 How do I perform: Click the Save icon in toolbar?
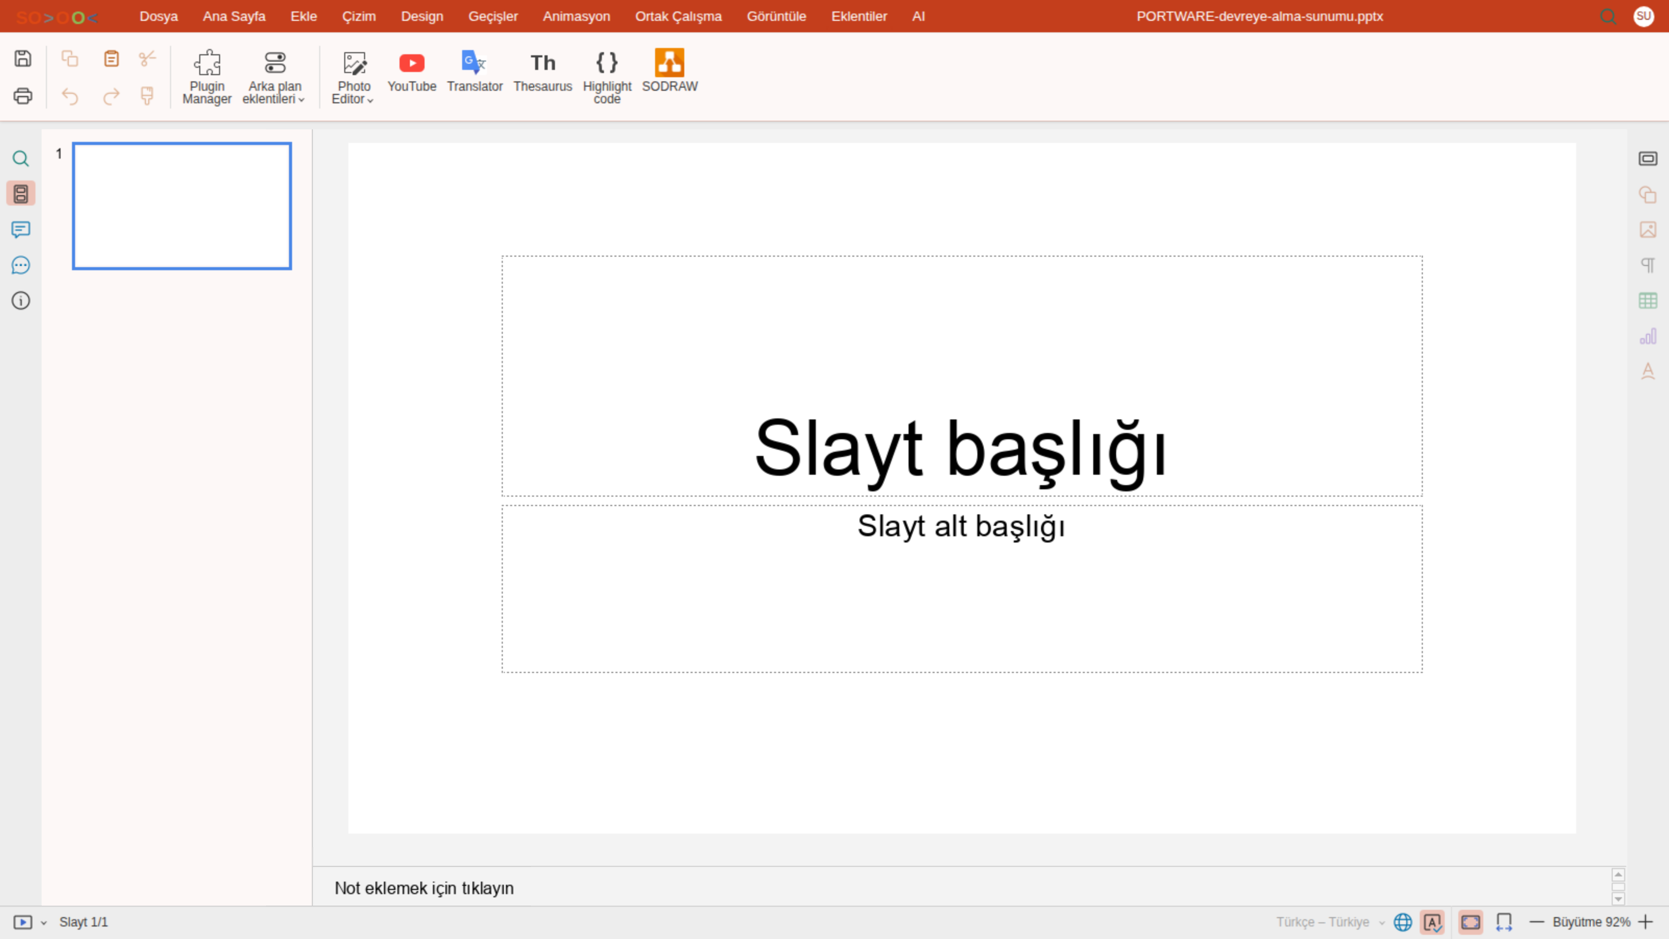(22, 59)
